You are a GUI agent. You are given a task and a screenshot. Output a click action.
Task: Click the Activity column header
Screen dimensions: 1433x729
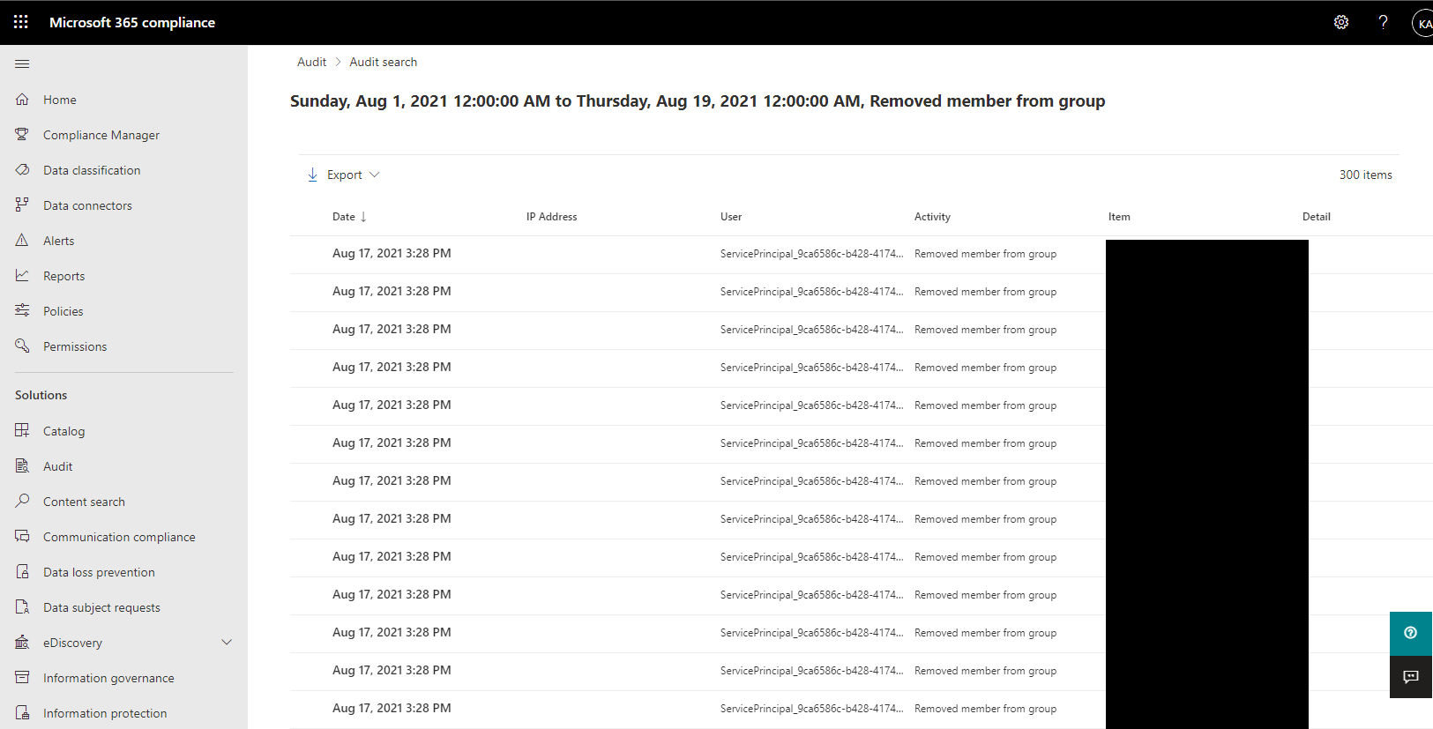pos(932,217)
